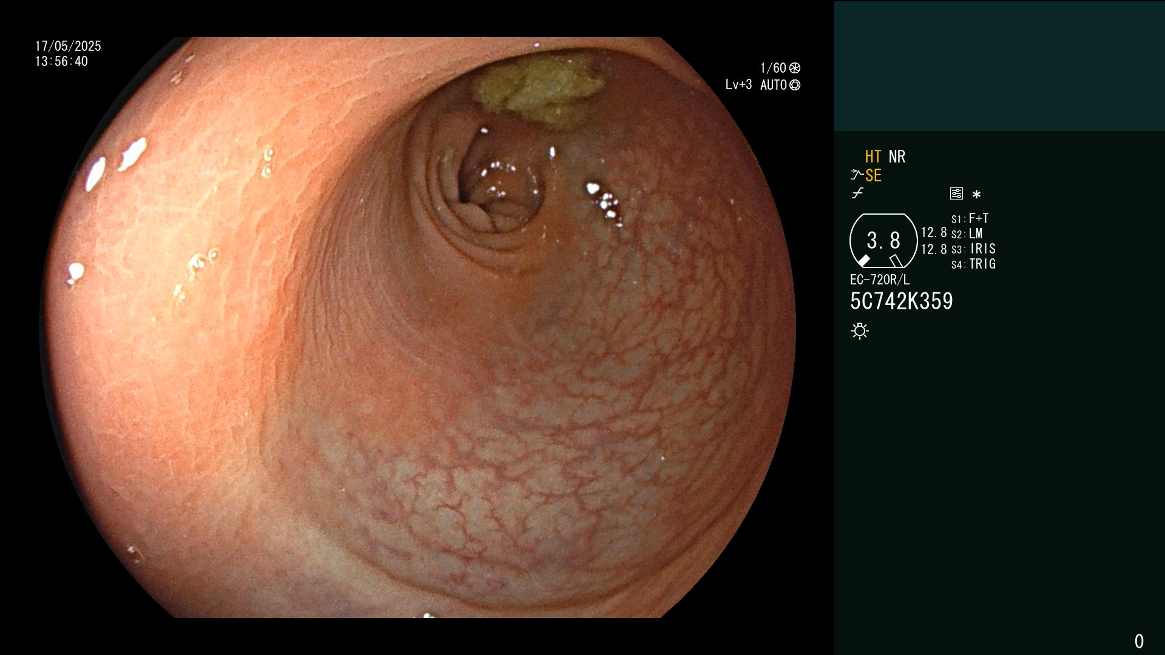
Task: Click the tone curve icon below SE
Action: [857, 193]
